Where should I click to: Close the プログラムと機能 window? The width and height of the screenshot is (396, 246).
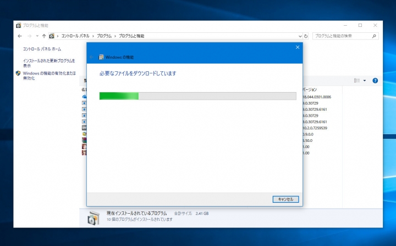pyautogui.click(x=375, y=25)
